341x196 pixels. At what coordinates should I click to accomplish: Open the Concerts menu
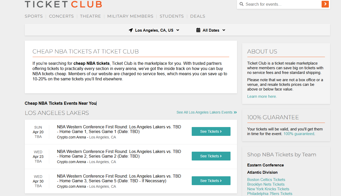[61, 16]
